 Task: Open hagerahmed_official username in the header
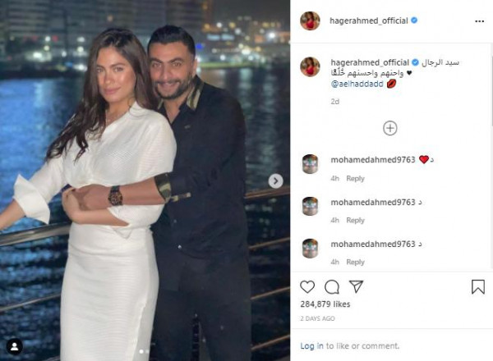369,21
